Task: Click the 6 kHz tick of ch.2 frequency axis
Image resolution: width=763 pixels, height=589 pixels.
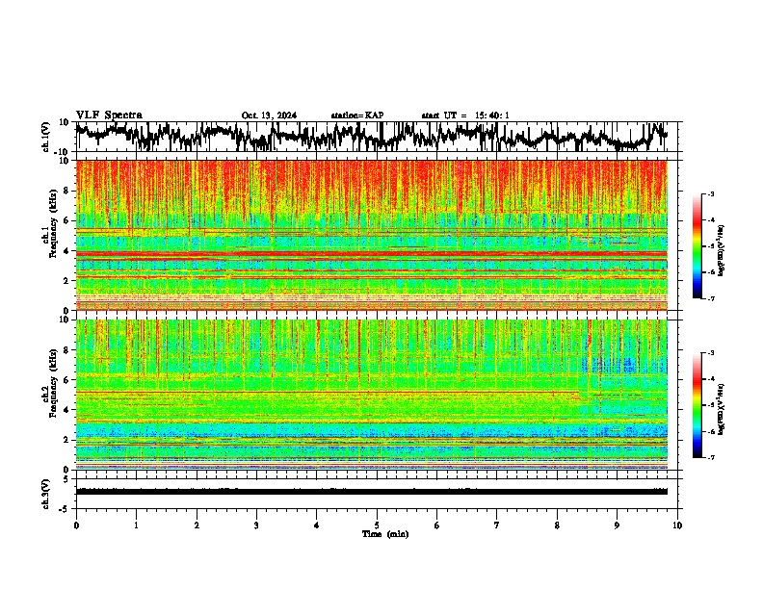Action: (x=66, y=379)
